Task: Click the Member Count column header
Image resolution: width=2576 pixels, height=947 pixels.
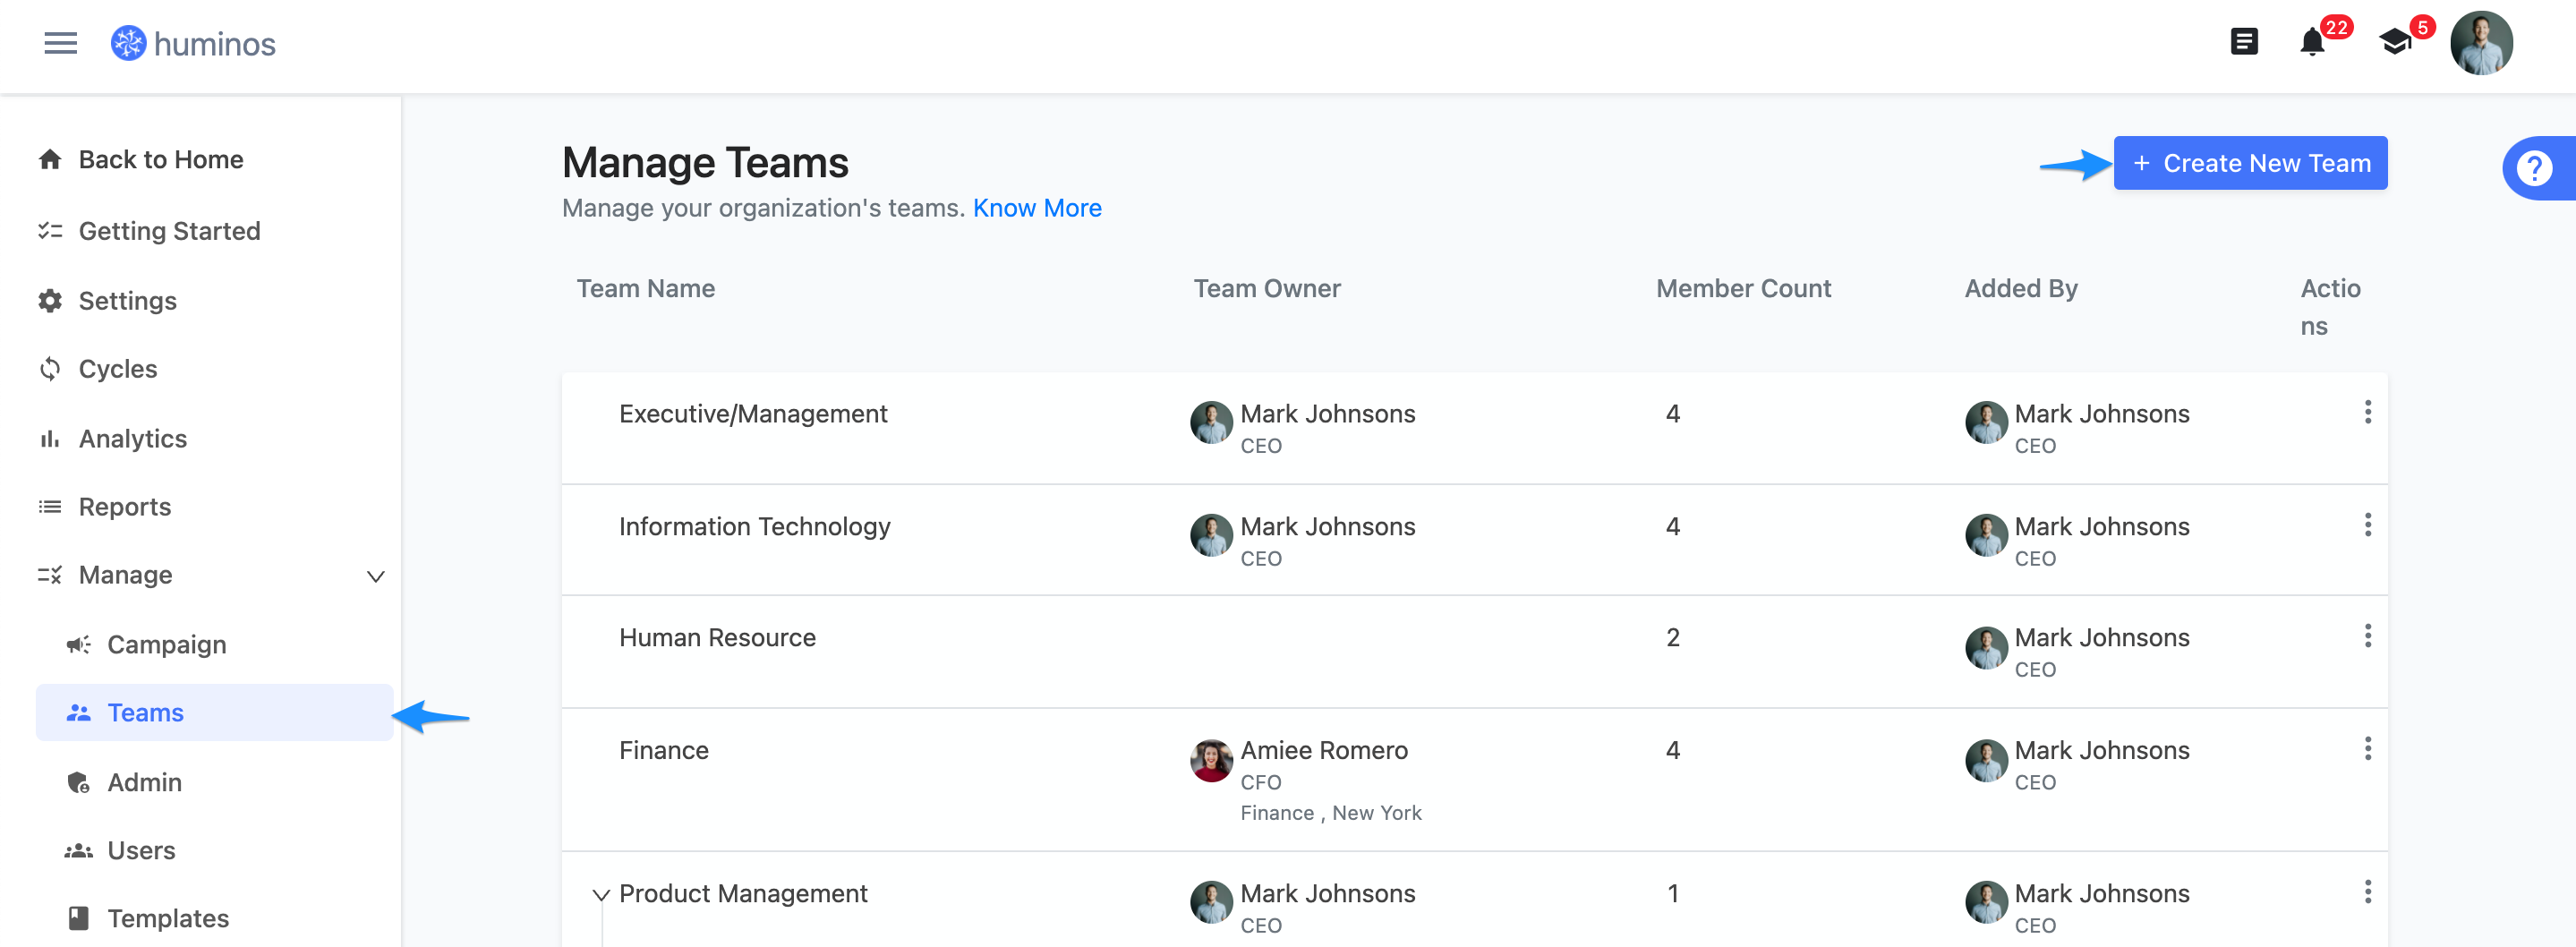Action: [1743, 289]
